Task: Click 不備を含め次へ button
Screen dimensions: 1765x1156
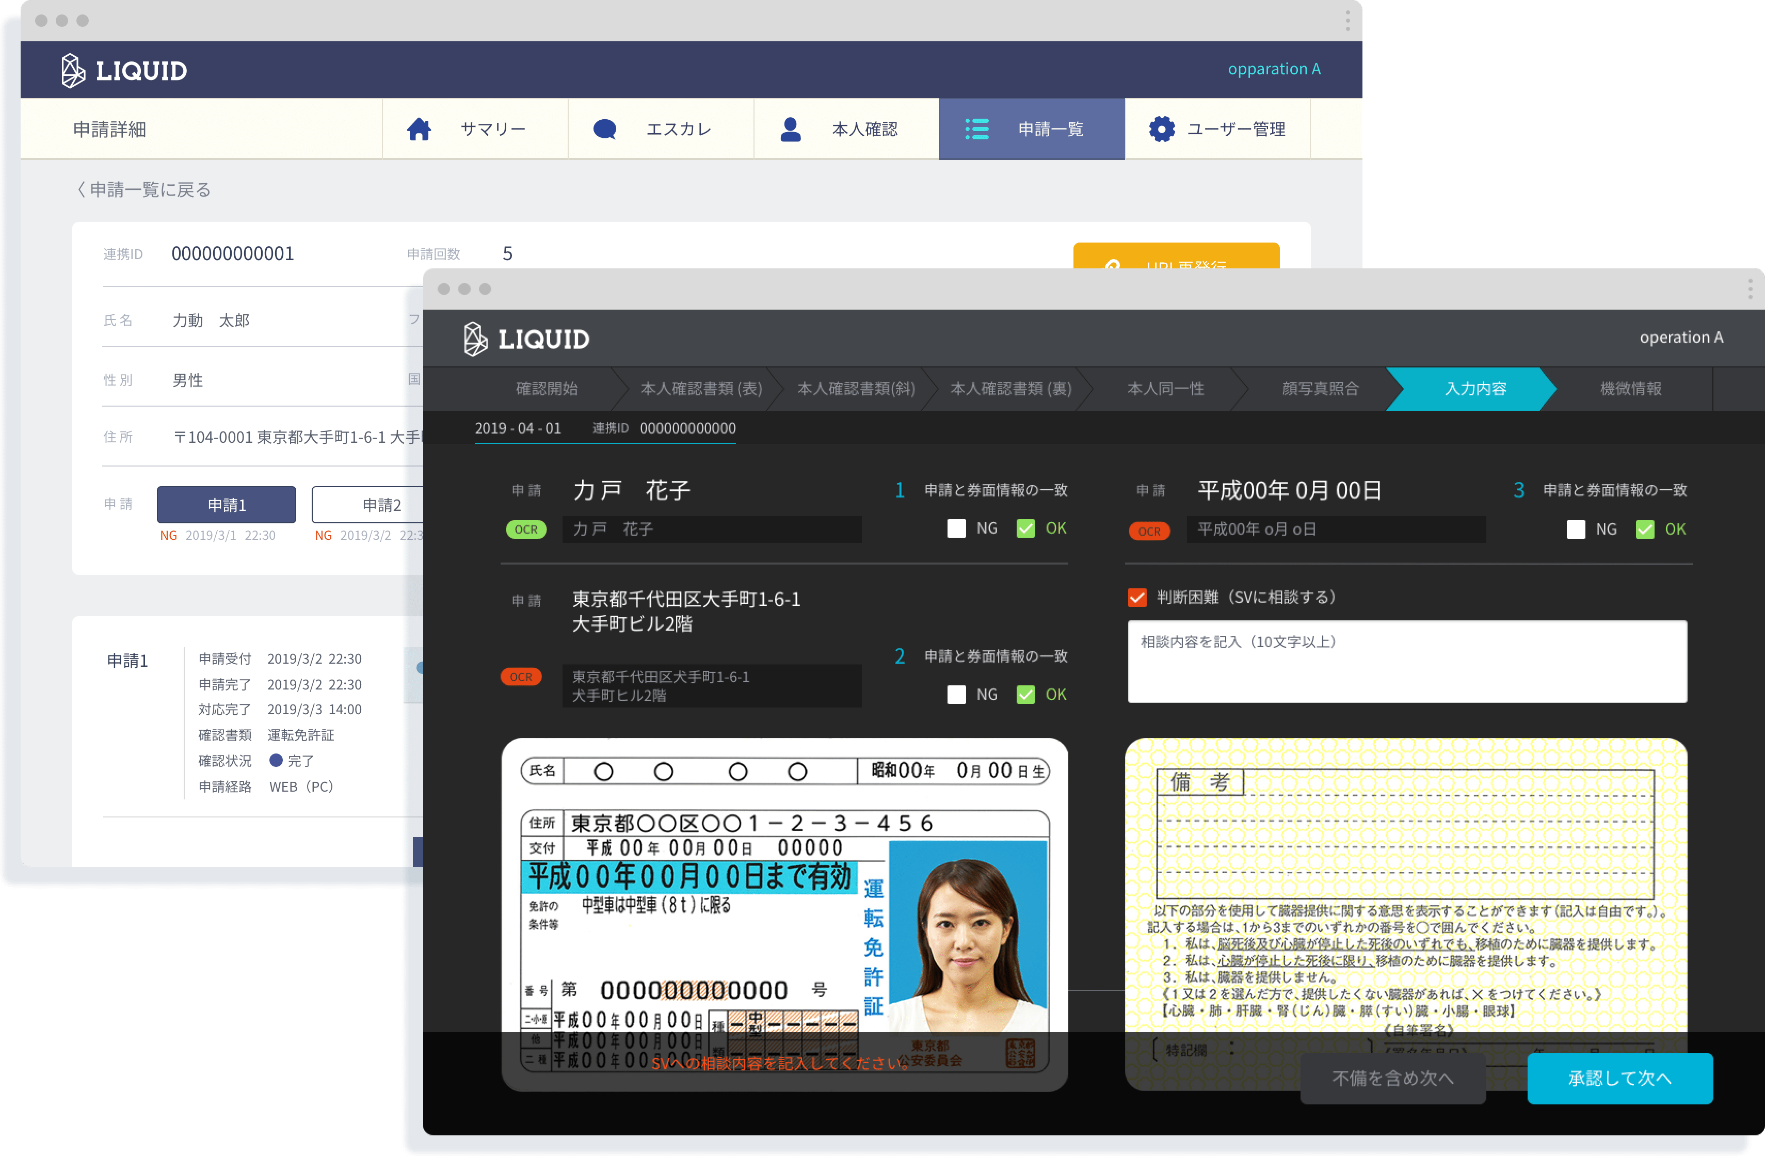Action: [1393, 1078]
